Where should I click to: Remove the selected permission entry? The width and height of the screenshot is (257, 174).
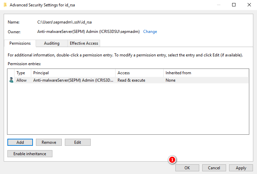coord(49,142)
